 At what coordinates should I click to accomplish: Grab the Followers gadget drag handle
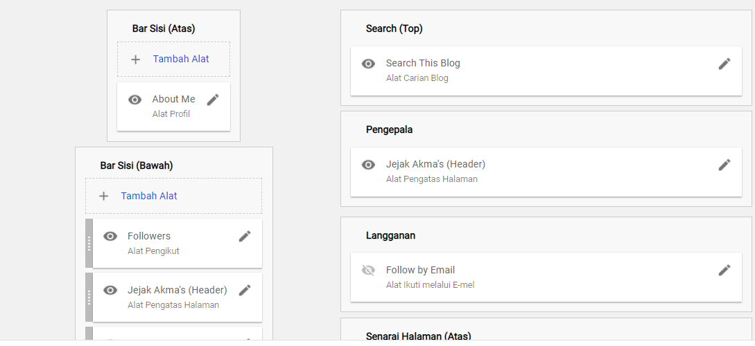[89, 243]
